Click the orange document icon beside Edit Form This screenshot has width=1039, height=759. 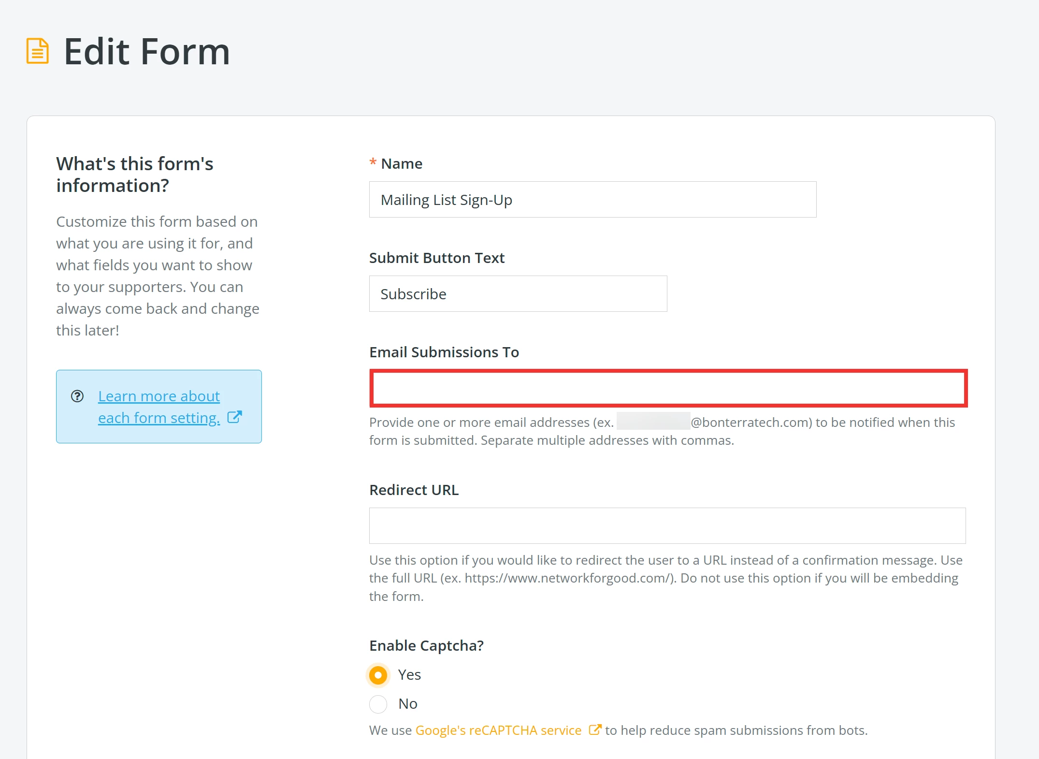click(x=37, y=51)
